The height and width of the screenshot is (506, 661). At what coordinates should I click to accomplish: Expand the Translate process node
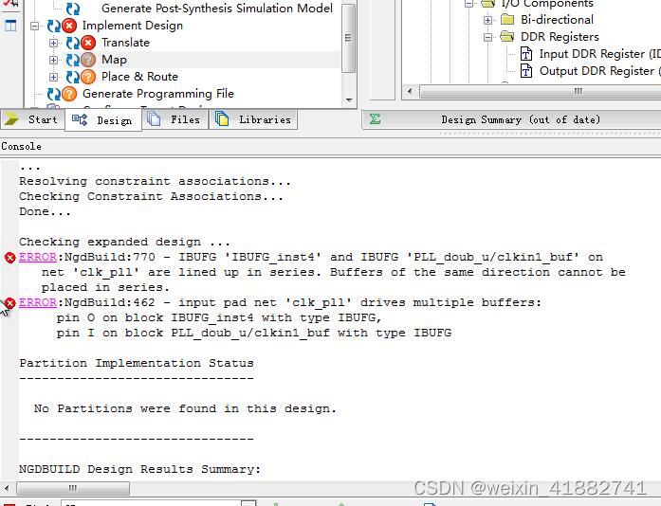click(54, 43)
